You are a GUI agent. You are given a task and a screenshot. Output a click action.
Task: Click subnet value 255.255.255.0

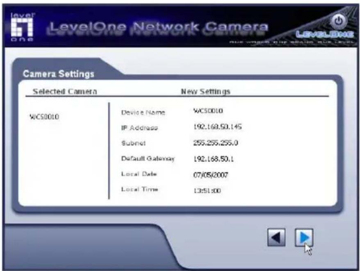point(216,143)
